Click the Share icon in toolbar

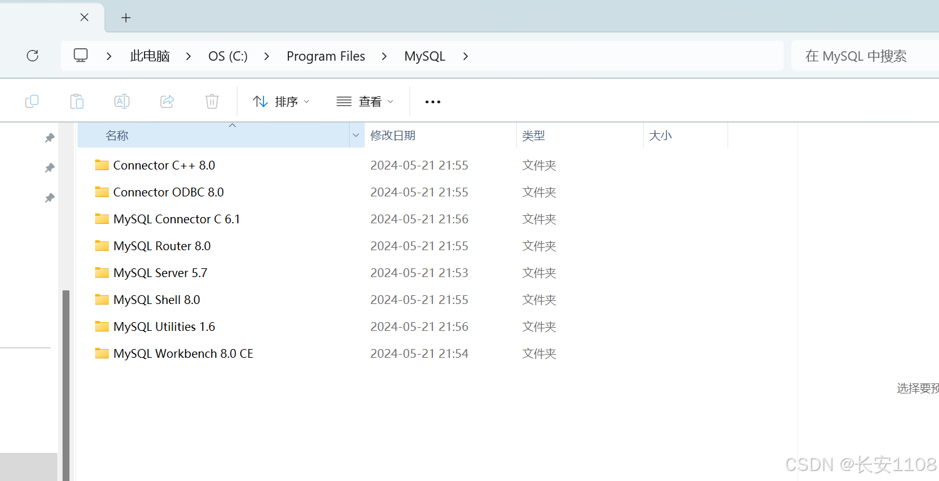click(x=167, y=101)
